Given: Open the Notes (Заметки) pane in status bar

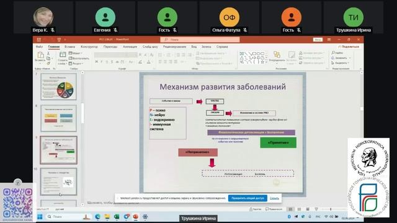Looking at the screenshot, I should click(255, 209).
